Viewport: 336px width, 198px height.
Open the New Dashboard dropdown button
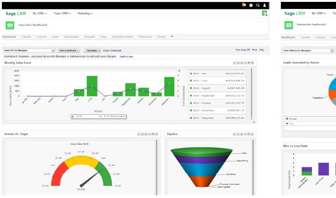click(x=69, y=50)
